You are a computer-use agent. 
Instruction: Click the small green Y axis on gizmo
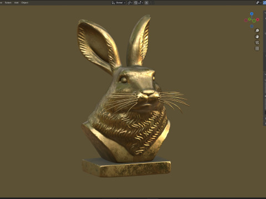pyautogui.click(x=249, y=19)
